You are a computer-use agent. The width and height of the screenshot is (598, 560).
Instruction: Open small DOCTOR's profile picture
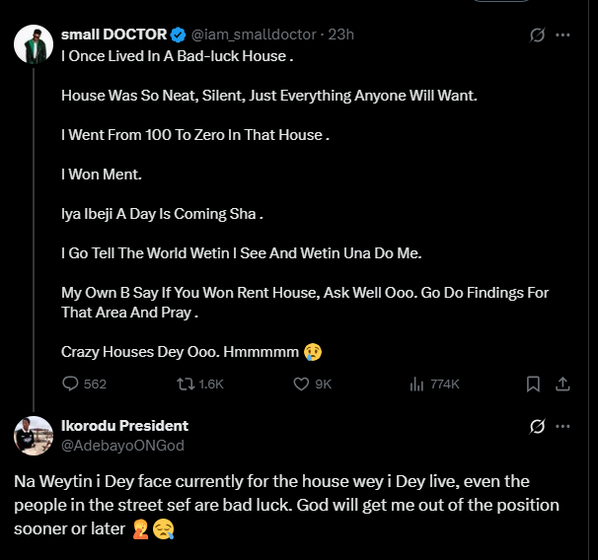[x=34, y=45]
